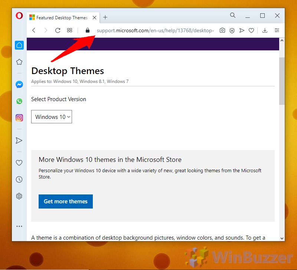Click the Applies to Windows versions text
The width and height of the screenshot is (297, 270).
(80, 81)
